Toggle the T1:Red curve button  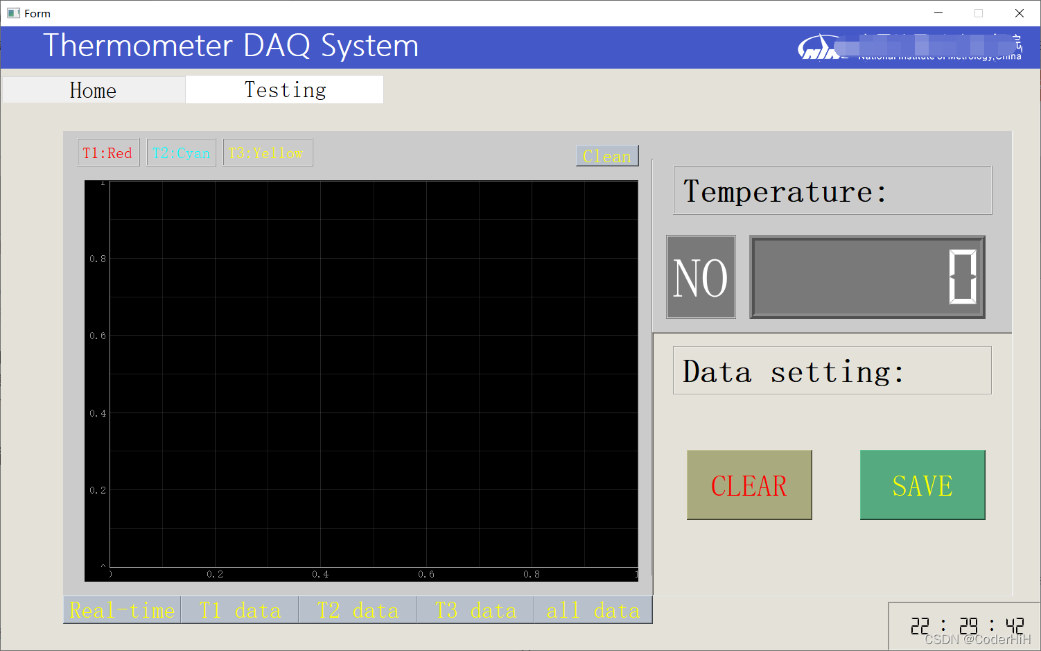(x=108, y=153)
